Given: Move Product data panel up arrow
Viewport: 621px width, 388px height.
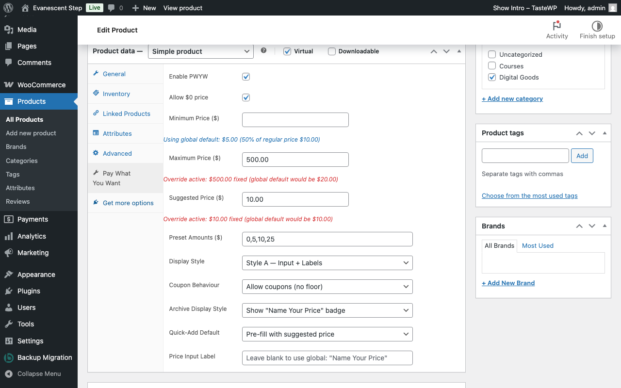Looking at the screenshot, I should (434, 51).
